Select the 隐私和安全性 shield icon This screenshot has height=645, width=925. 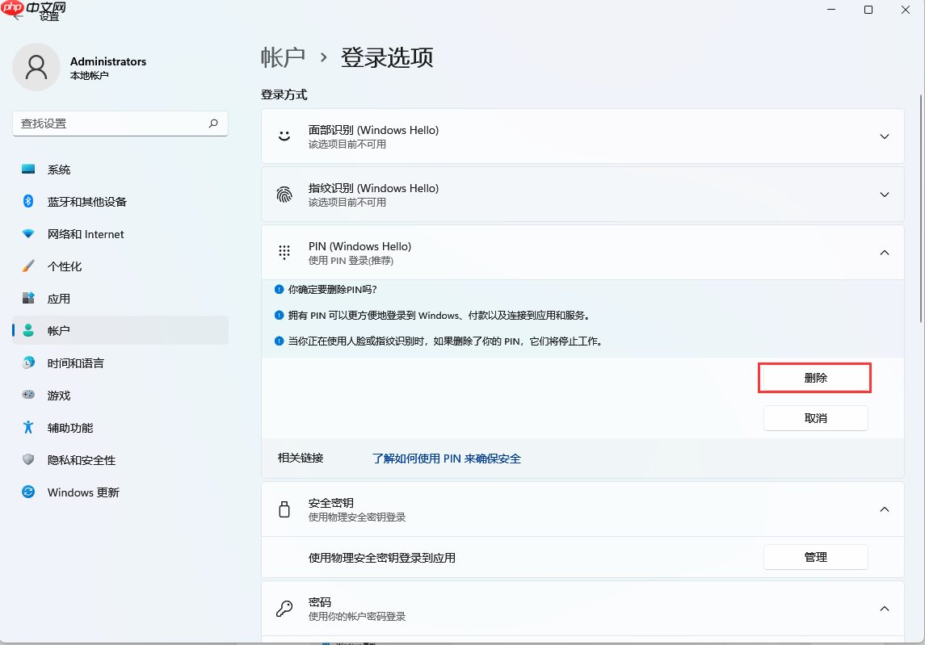click(27, 459)
